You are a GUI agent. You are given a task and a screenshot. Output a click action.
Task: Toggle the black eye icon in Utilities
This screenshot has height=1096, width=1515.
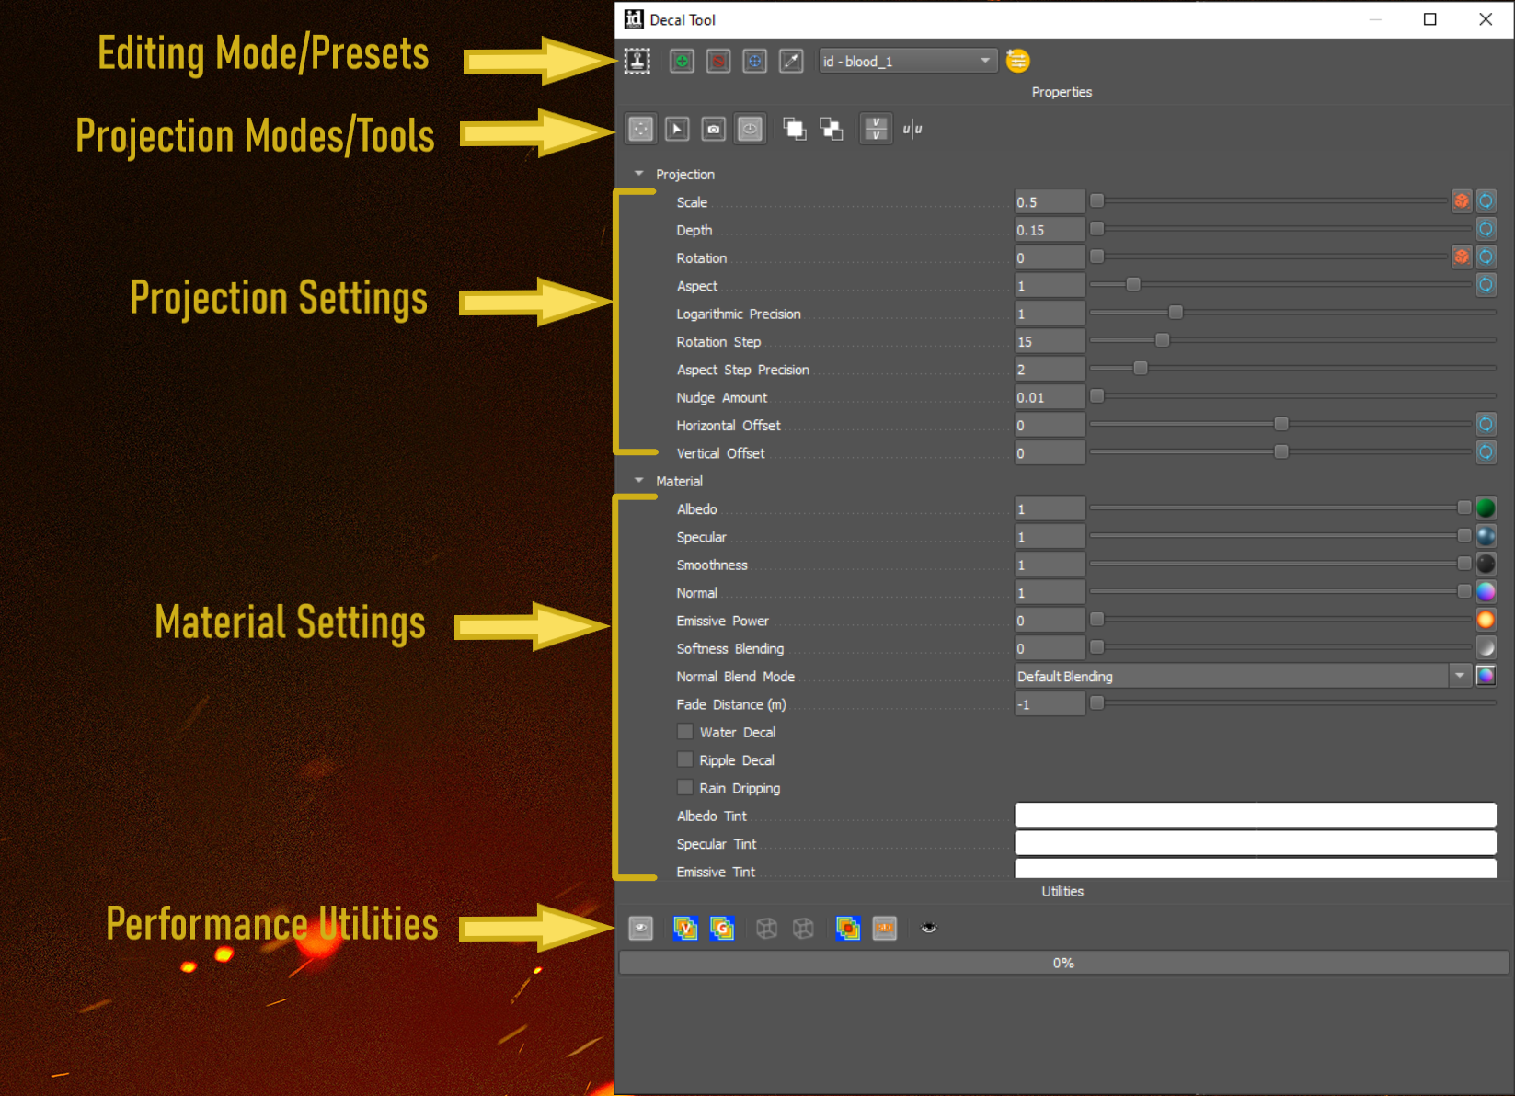pyautogui.click(x=929, y=928)
